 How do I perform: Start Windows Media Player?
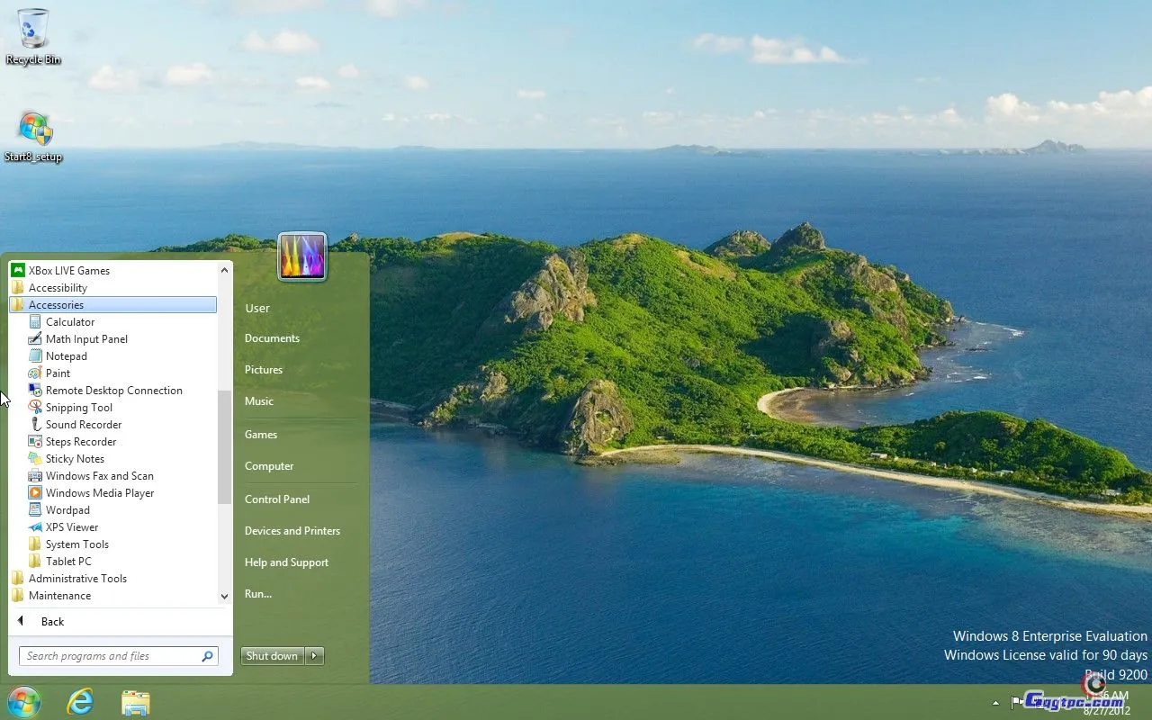99,493
